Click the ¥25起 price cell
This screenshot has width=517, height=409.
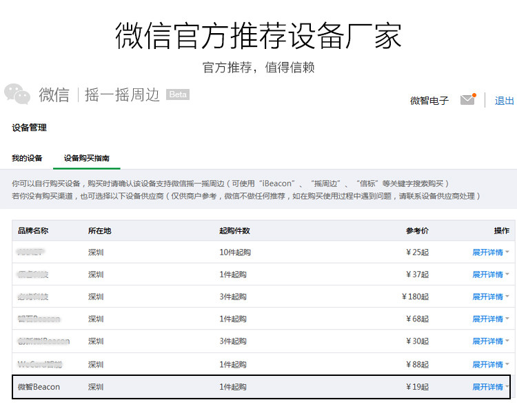[418, 252]
